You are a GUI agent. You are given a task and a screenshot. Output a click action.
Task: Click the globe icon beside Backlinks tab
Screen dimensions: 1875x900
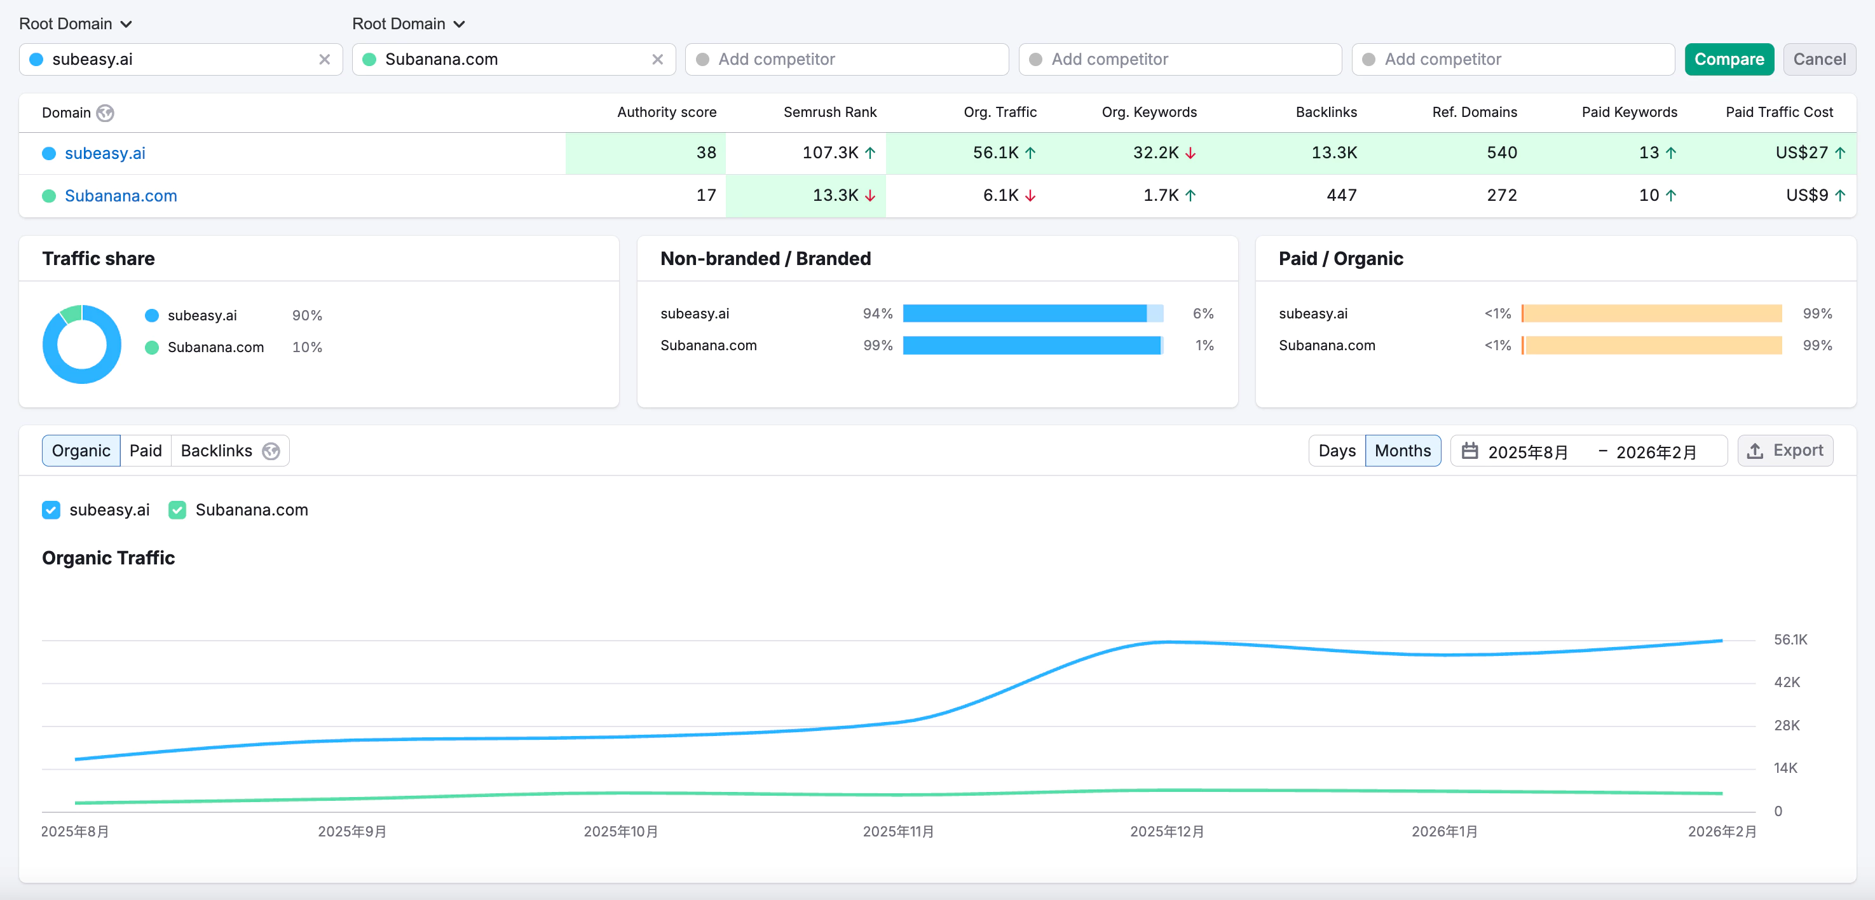click(271, 451)
